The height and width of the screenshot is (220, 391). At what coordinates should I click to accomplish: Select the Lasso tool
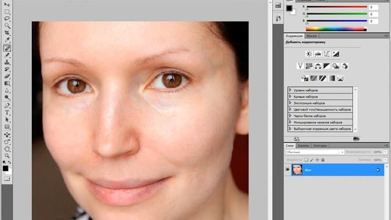tap(7, 18)
